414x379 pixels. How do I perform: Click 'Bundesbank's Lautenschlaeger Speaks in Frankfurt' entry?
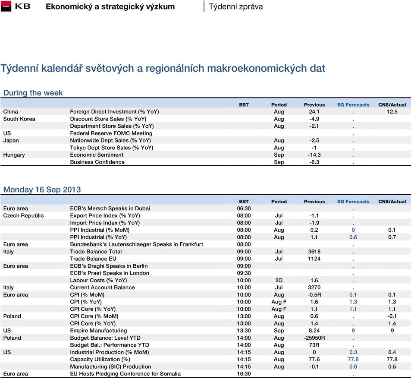137,244
